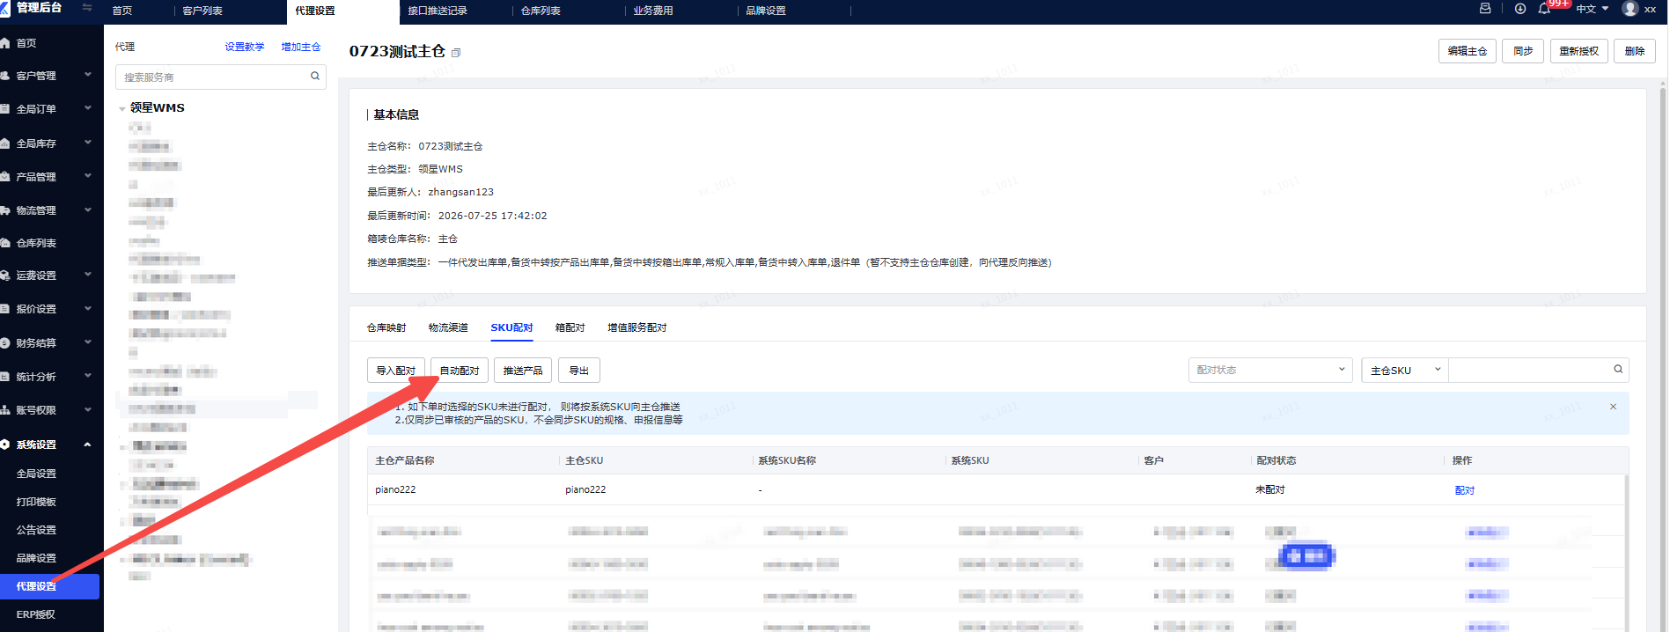Click the 客户管理 sidebar icon

pos(5,76)
